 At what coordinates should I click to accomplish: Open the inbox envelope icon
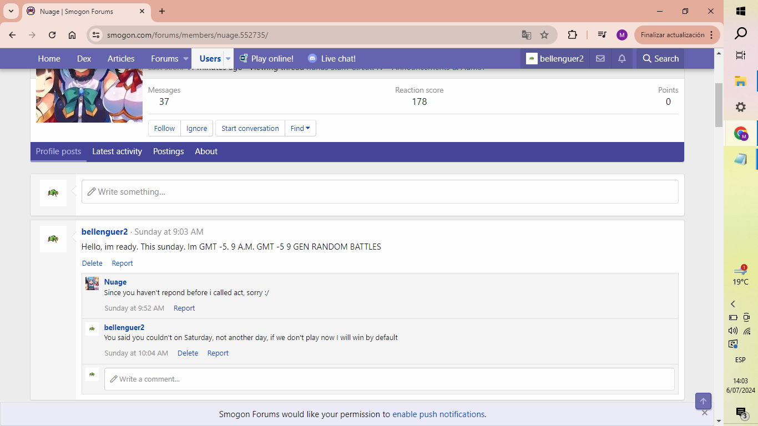click(600, 59)
